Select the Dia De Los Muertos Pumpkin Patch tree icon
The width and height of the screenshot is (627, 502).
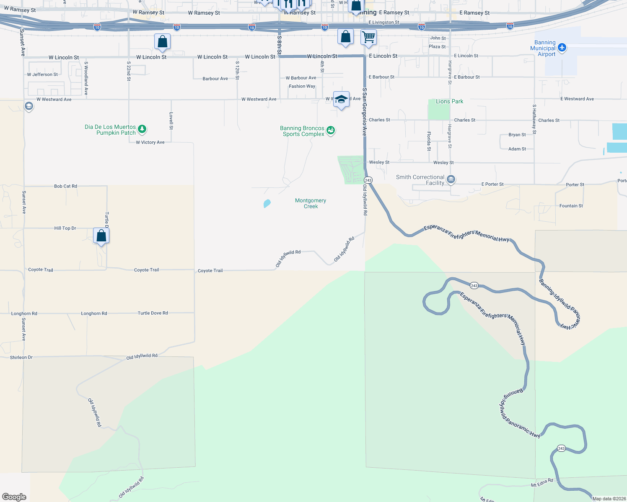(142, 129)
